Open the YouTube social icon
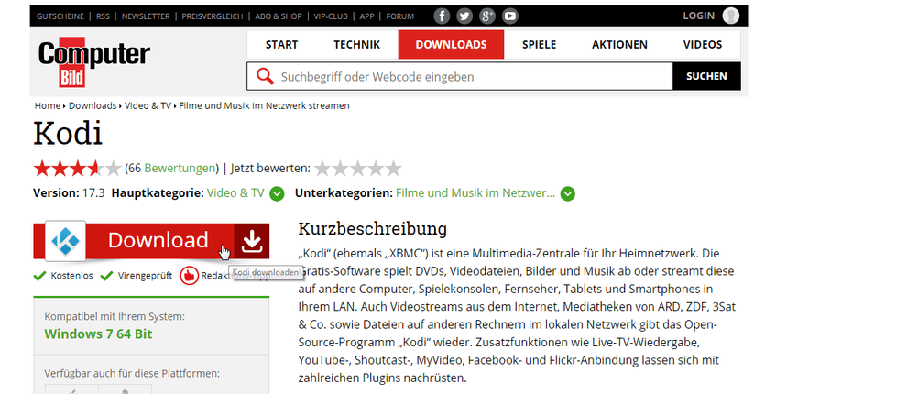Screen dimensions: 918x394 point(510,16)
